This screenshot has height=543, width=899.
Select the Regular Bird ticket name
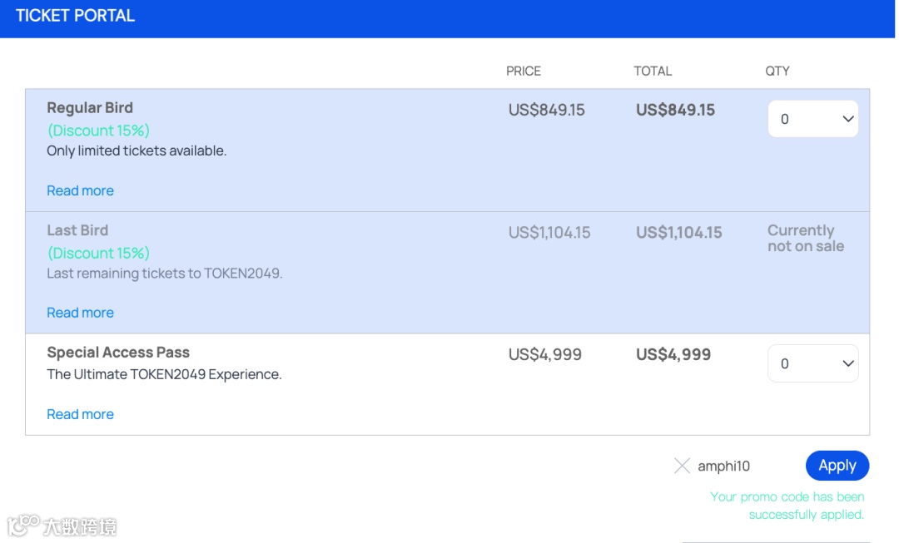[90, 107]
